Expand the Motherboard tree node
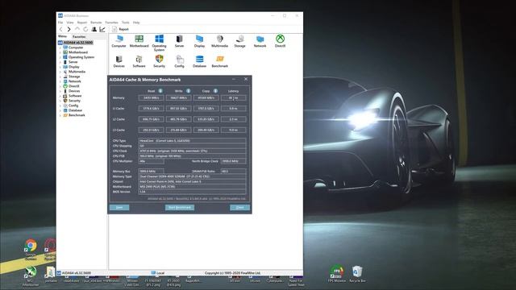This screenshot has width=516, height=290. pos(60,52)
